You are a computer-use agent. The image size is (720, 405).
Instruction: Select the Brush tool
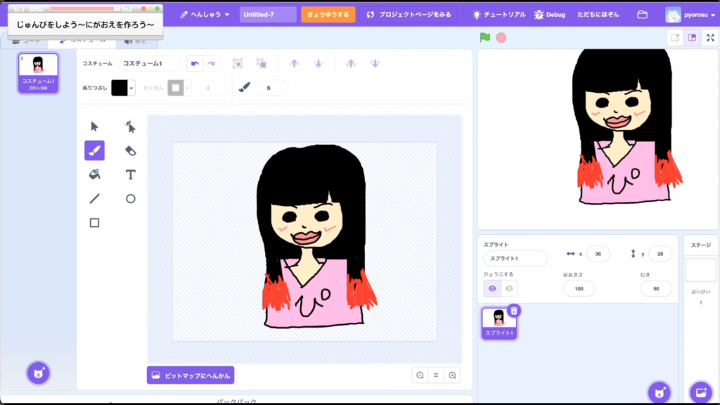click(x=94, y=150)
